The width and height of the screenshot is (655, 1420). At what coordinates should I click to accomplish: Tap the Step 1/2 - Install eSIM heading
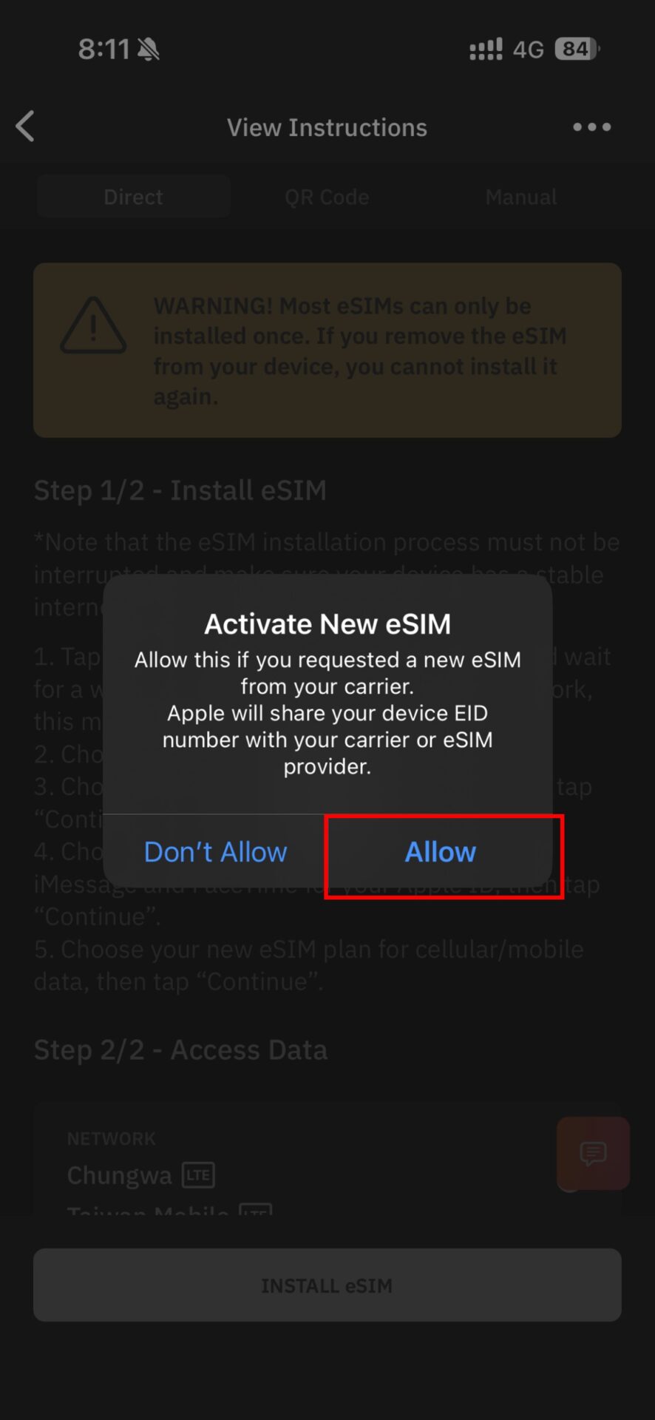[x=180, y=490]
